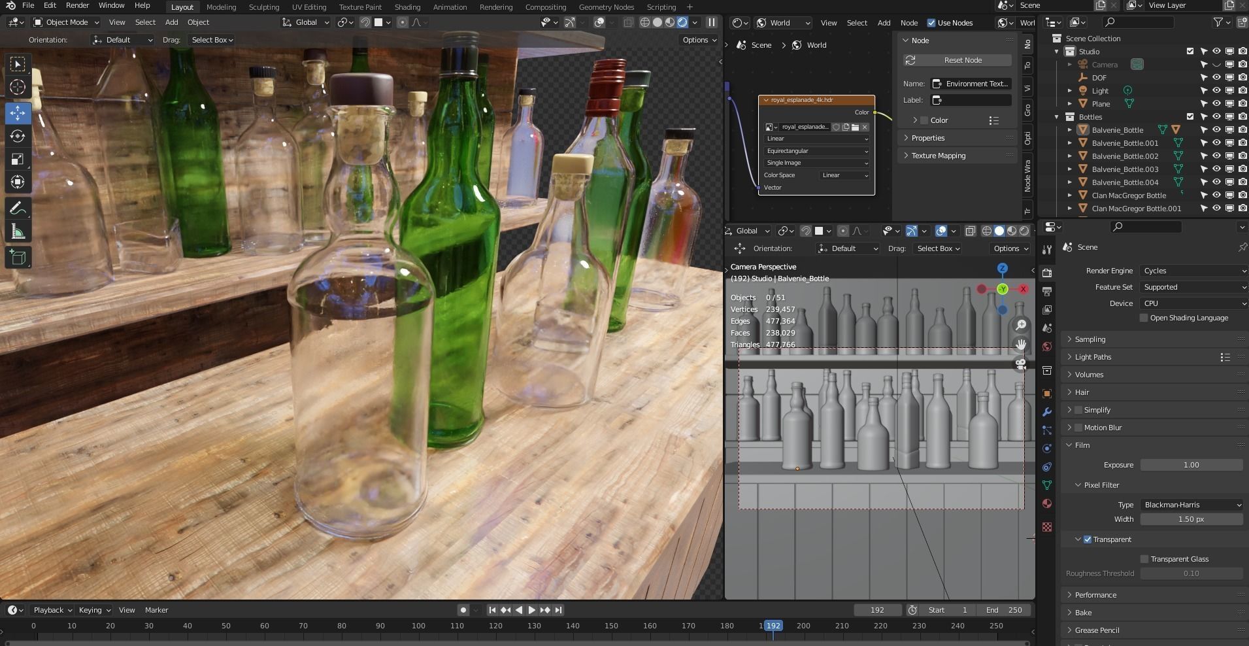Open the Keying popover in the timeline
Screen dimensions: 1249x646
pos(94,610)
